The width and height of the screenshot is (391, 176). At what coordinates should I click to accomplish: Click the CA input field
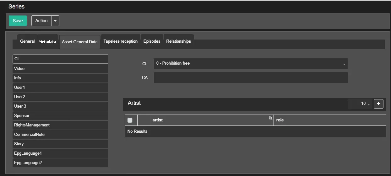click(x=250, y=77)
